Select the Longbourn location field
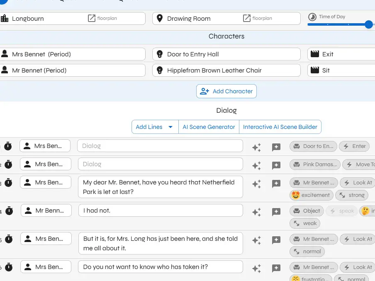The height and width of the screenshot is (281, 375). (73, 18)
